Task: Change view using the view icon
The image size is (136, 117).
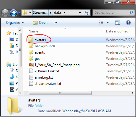Action: [101, 23]
